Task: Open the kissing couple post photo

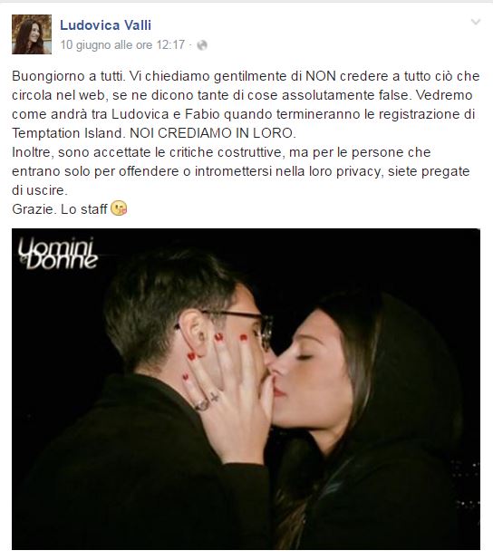Action: [x=246, y=389]
